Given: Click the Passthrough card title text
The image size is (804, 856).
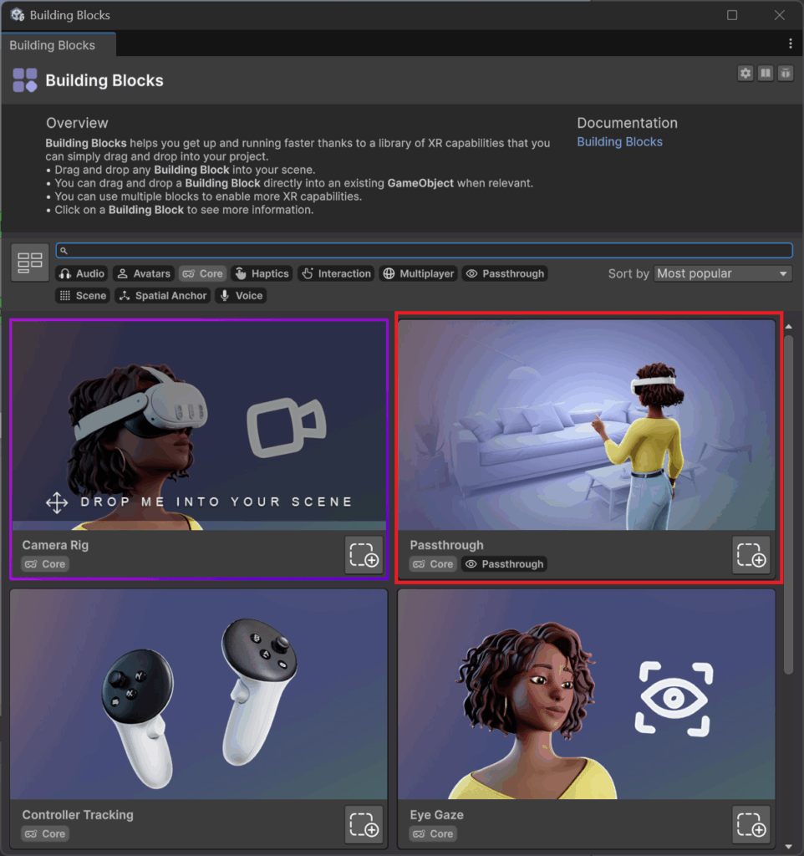Looking at the screenshot, I should pyautogui.click(x=446, y=545).
